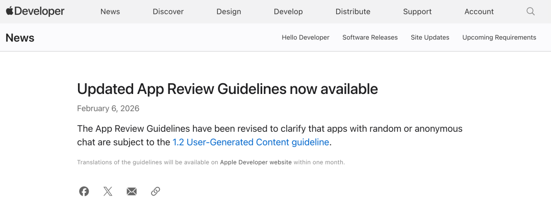Navigate to the Distribute section
The width and height of the screenshot is (551, 217).
(353, 12)
